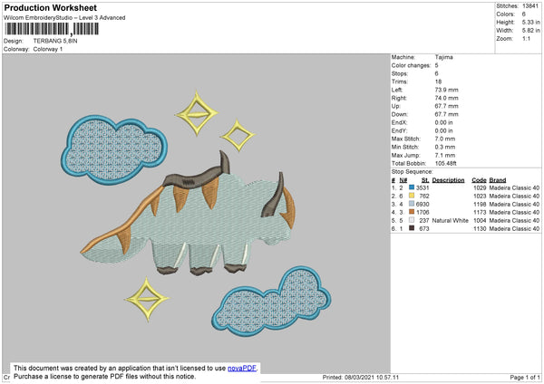Click the design name 'TERBANG 5,8IN'
Image resolution: width=544 pixels, height=384 pixels.
[x=55, y=41]
